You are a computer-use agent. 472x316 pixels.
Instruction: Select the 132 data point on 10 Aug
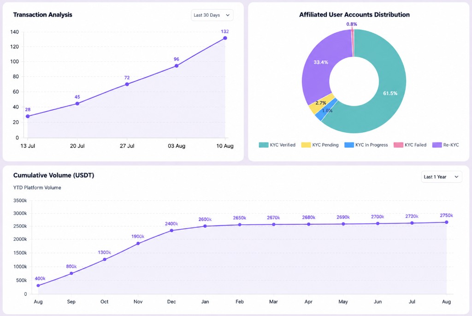[225, 38]
